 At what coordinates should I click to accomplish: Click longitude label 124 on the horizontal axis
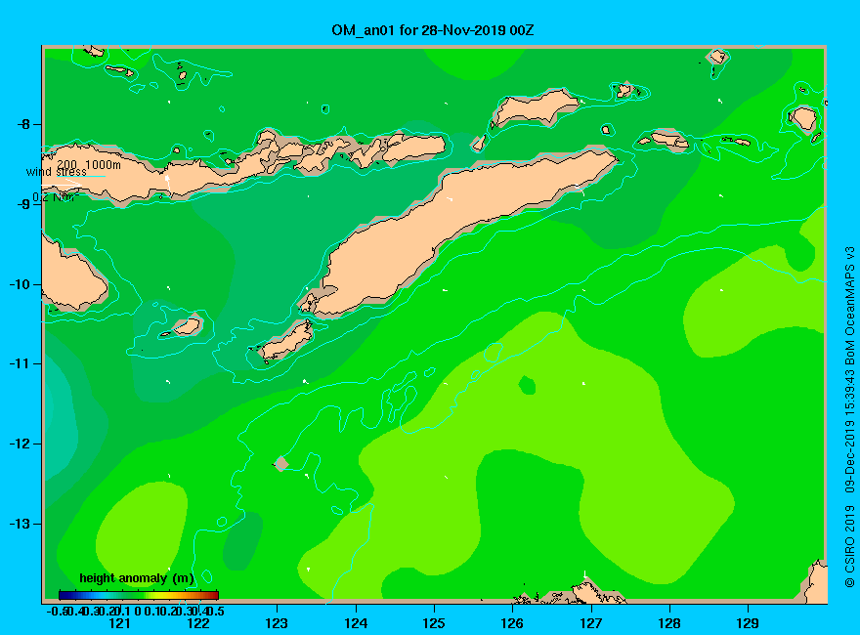[356, 623]
